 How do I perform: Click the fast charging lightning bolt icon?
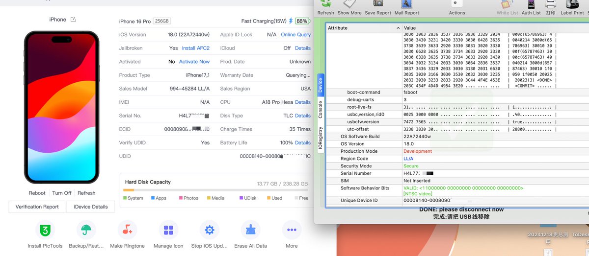291,21
